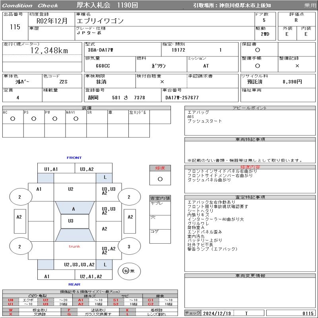
Task: Select the U2 hood panel on diagram
Action: click(71, 189)
